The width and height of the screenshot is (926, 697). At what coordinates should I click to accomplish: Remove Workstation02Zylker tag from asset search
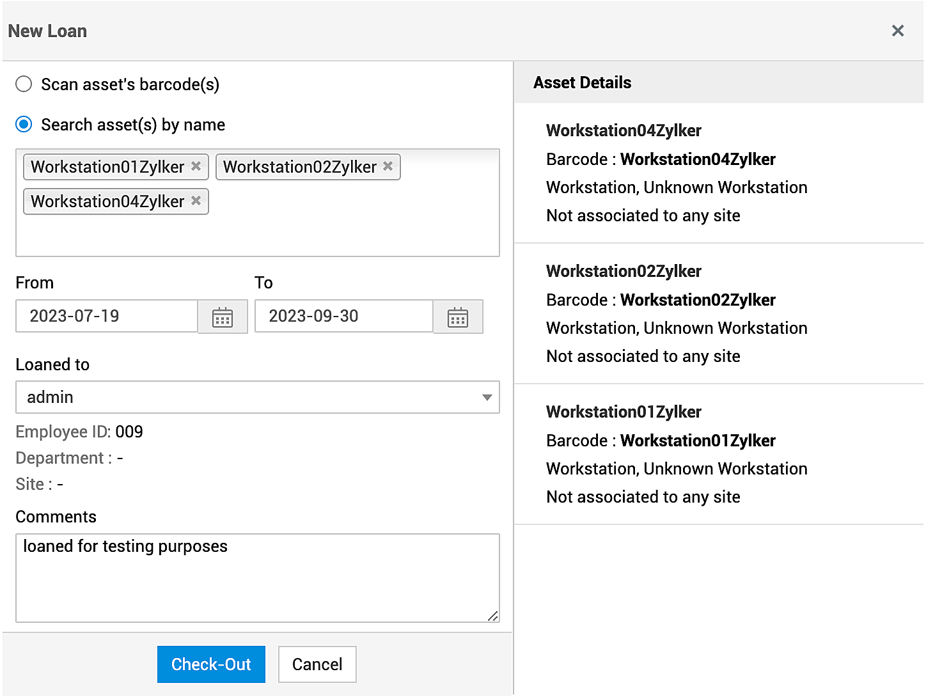pyautogui.click(x=388, y=166)
